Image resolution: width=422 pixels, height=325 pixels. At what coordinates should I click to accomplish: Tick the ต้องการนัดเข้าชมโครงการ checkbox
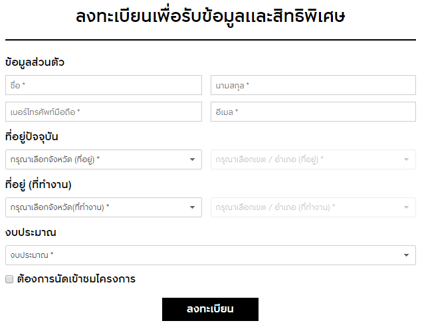(9, 279)
